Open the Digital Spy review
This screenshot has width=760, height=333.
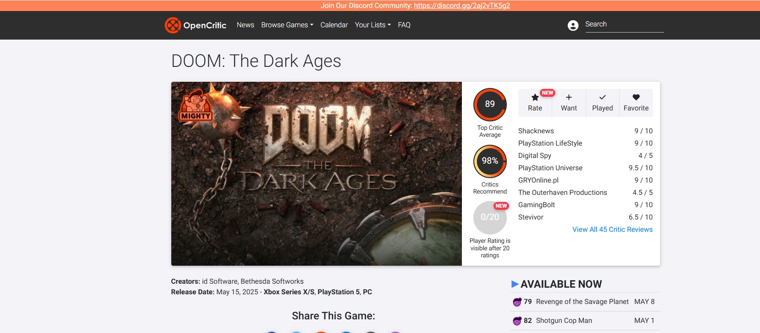[535, 156]
